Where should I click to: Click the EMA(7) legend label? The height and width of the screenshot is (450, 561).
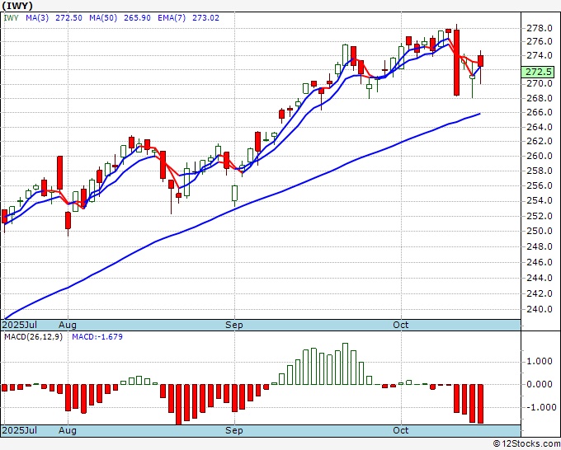(172, 18)
